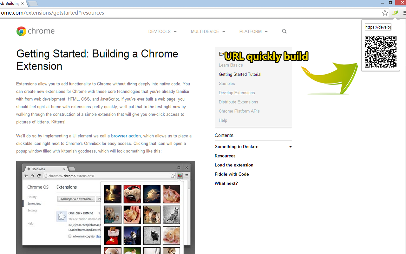Click the tutorial screenshot image

point(106,207)
